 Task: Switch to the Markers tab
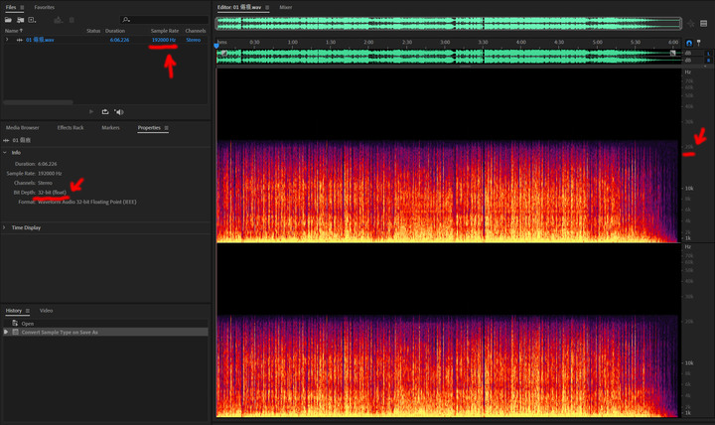[x=110, y=128]
